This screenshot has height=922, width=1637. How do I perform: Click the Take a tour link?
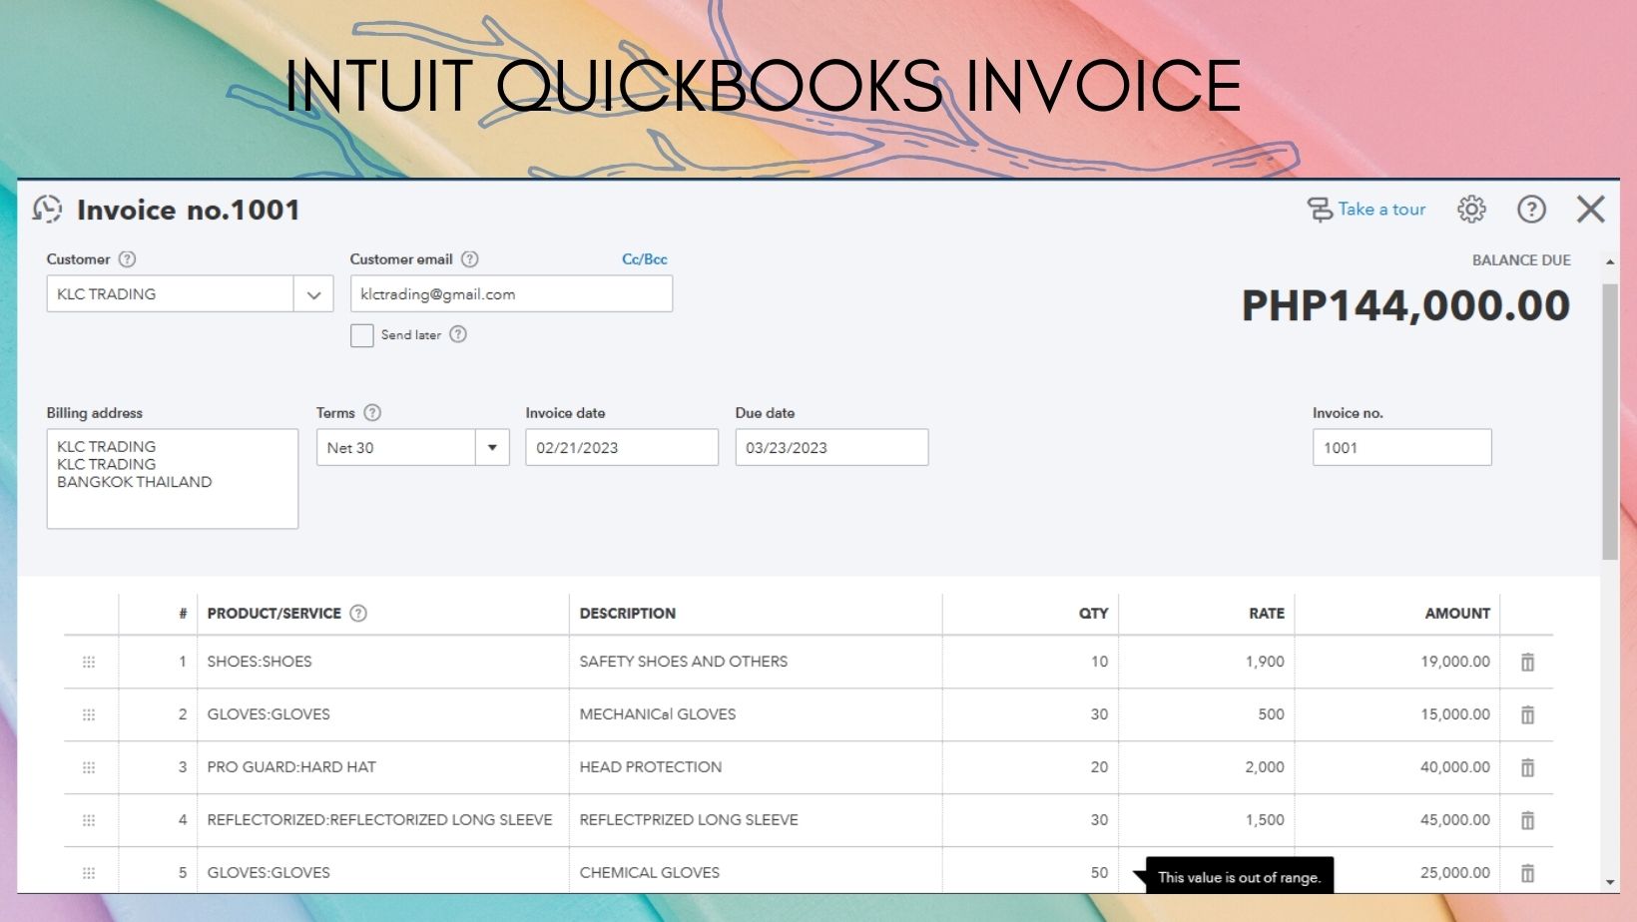(x=1381, y=210)
